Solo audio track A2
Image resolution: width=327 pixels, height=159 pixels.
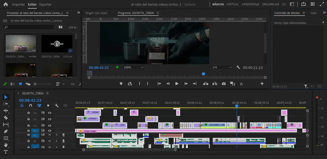56,141
